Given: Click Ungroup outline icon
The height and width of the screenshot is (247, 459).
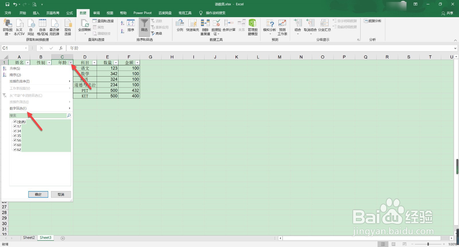Looking at the screenshot, I should point(310,23).
